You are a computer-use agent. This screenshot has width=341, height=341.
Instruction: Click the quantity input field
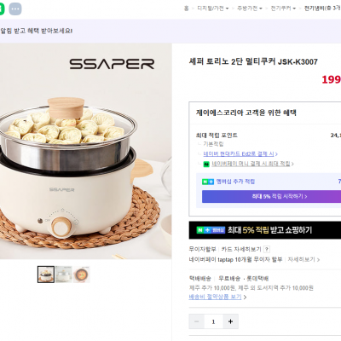coord(213,321)
